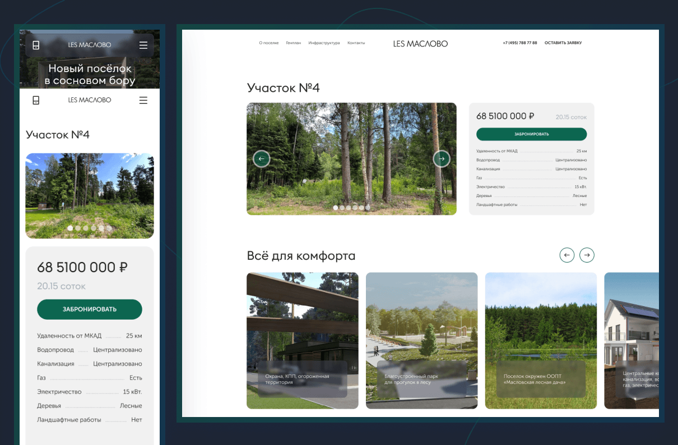Click 20.15 соток in desktop price card

(571, 117)
